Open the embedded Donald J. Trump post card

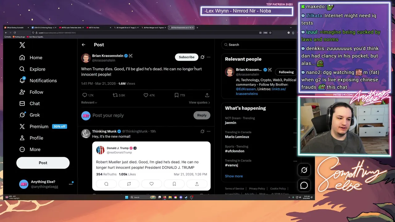151,166
